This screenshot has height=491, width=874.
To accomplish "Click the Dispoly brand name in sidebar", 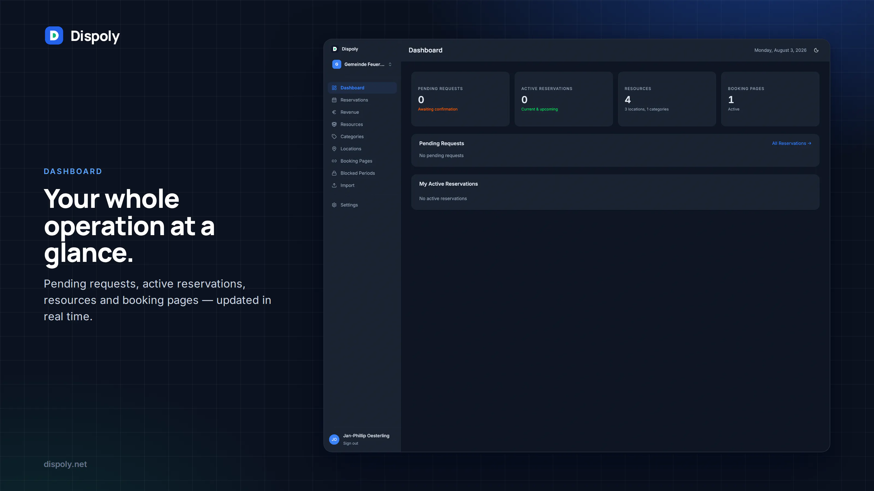I will pos(350,49).
